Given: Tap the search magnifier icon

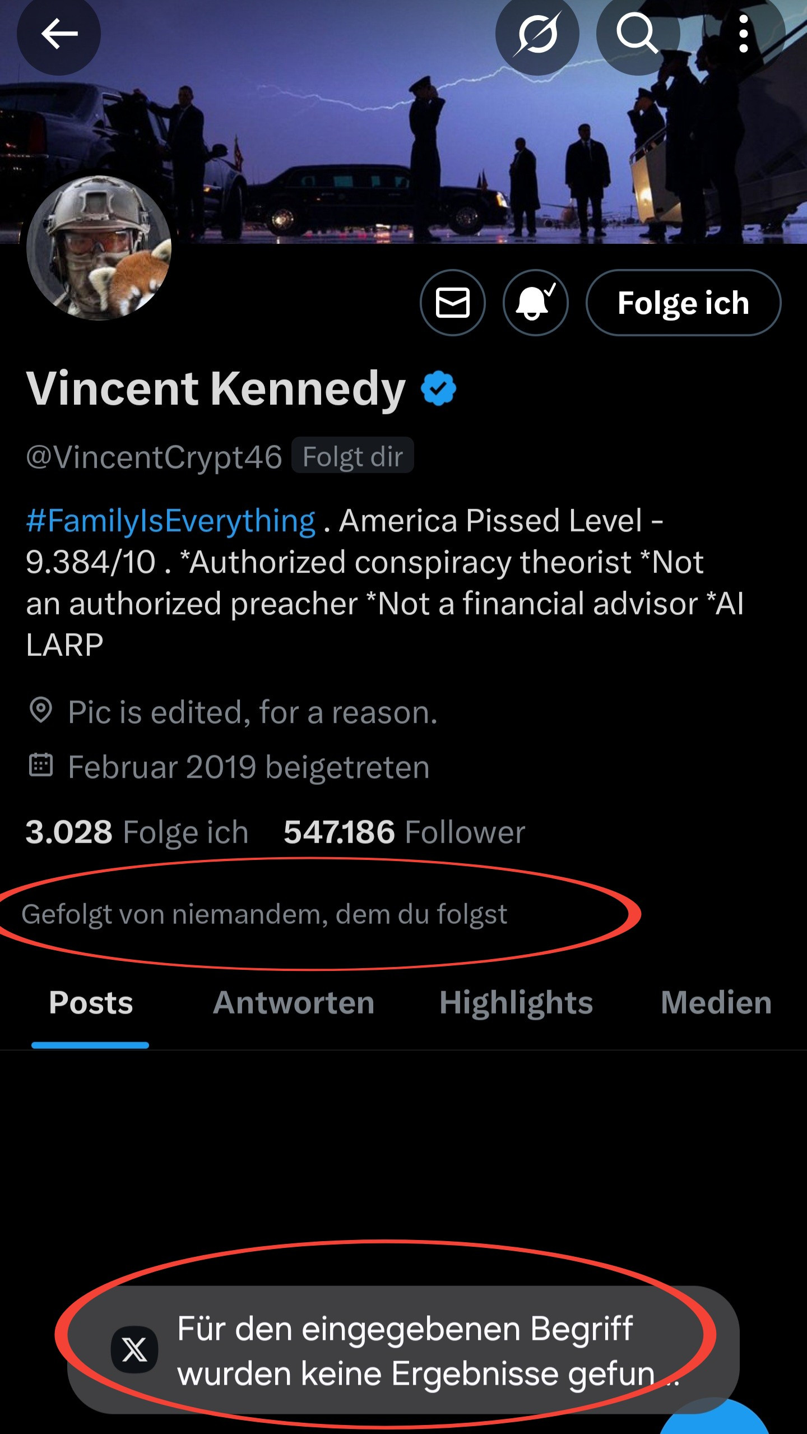Looking at the screenshot, I should (x=637, y=34).
